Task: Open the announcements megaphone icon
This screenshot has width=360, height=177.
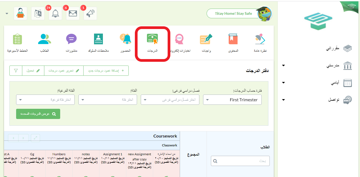Action: (x=90, y=13)
